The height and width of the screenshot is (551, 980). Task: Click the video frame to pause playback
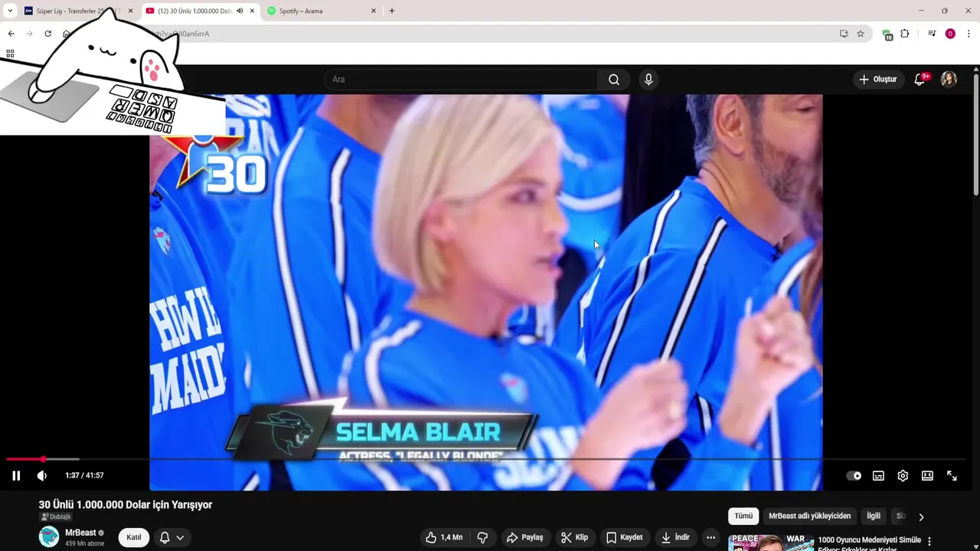[x=486, y=291]
